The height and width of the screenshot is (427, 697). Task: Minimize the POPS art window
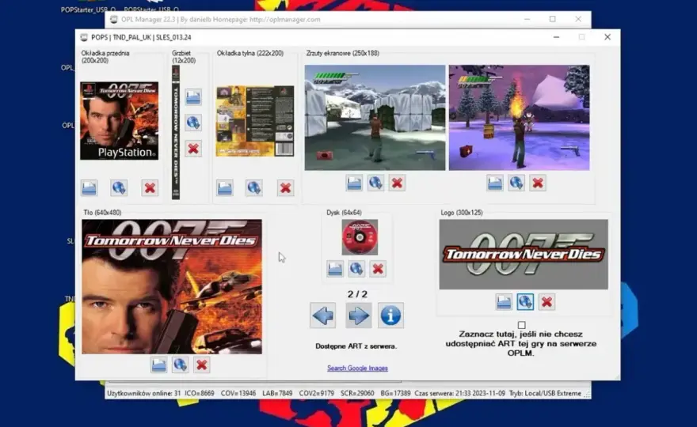coord(556,37)
